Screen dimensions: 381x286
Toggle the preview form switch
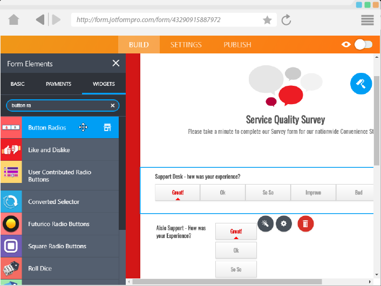(363, 45)
